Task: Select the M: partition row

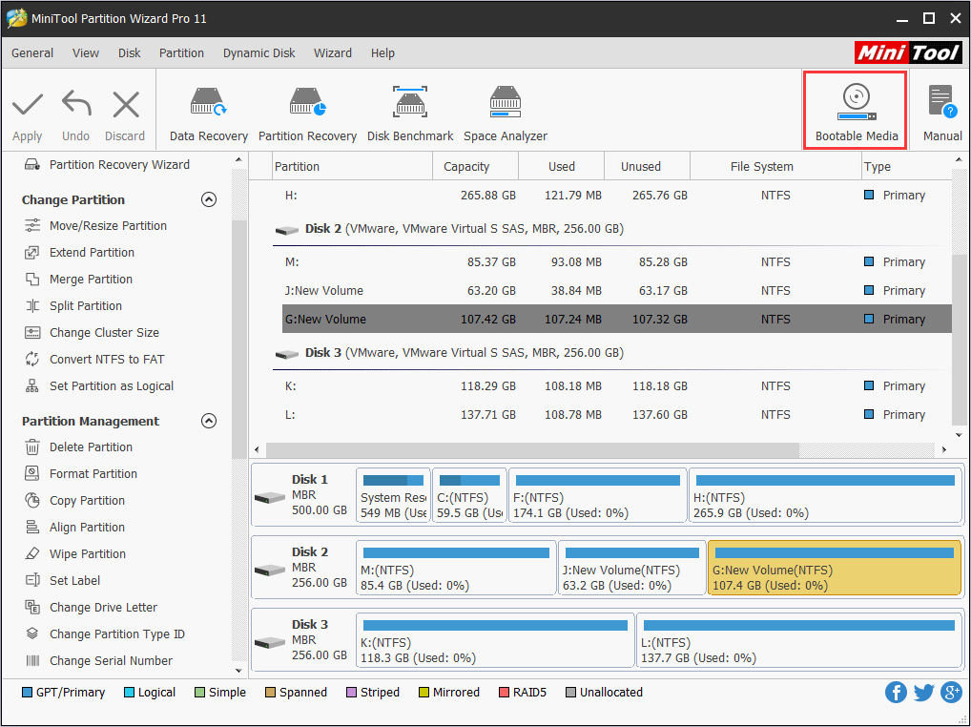Action: point(617,262)
